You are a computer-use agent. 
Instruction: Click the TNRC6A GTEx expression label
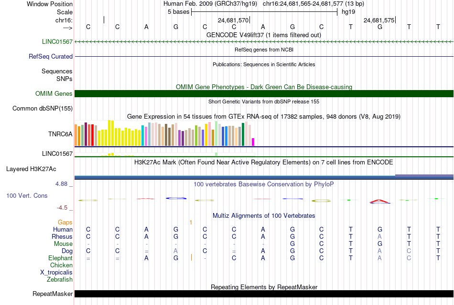60,134
